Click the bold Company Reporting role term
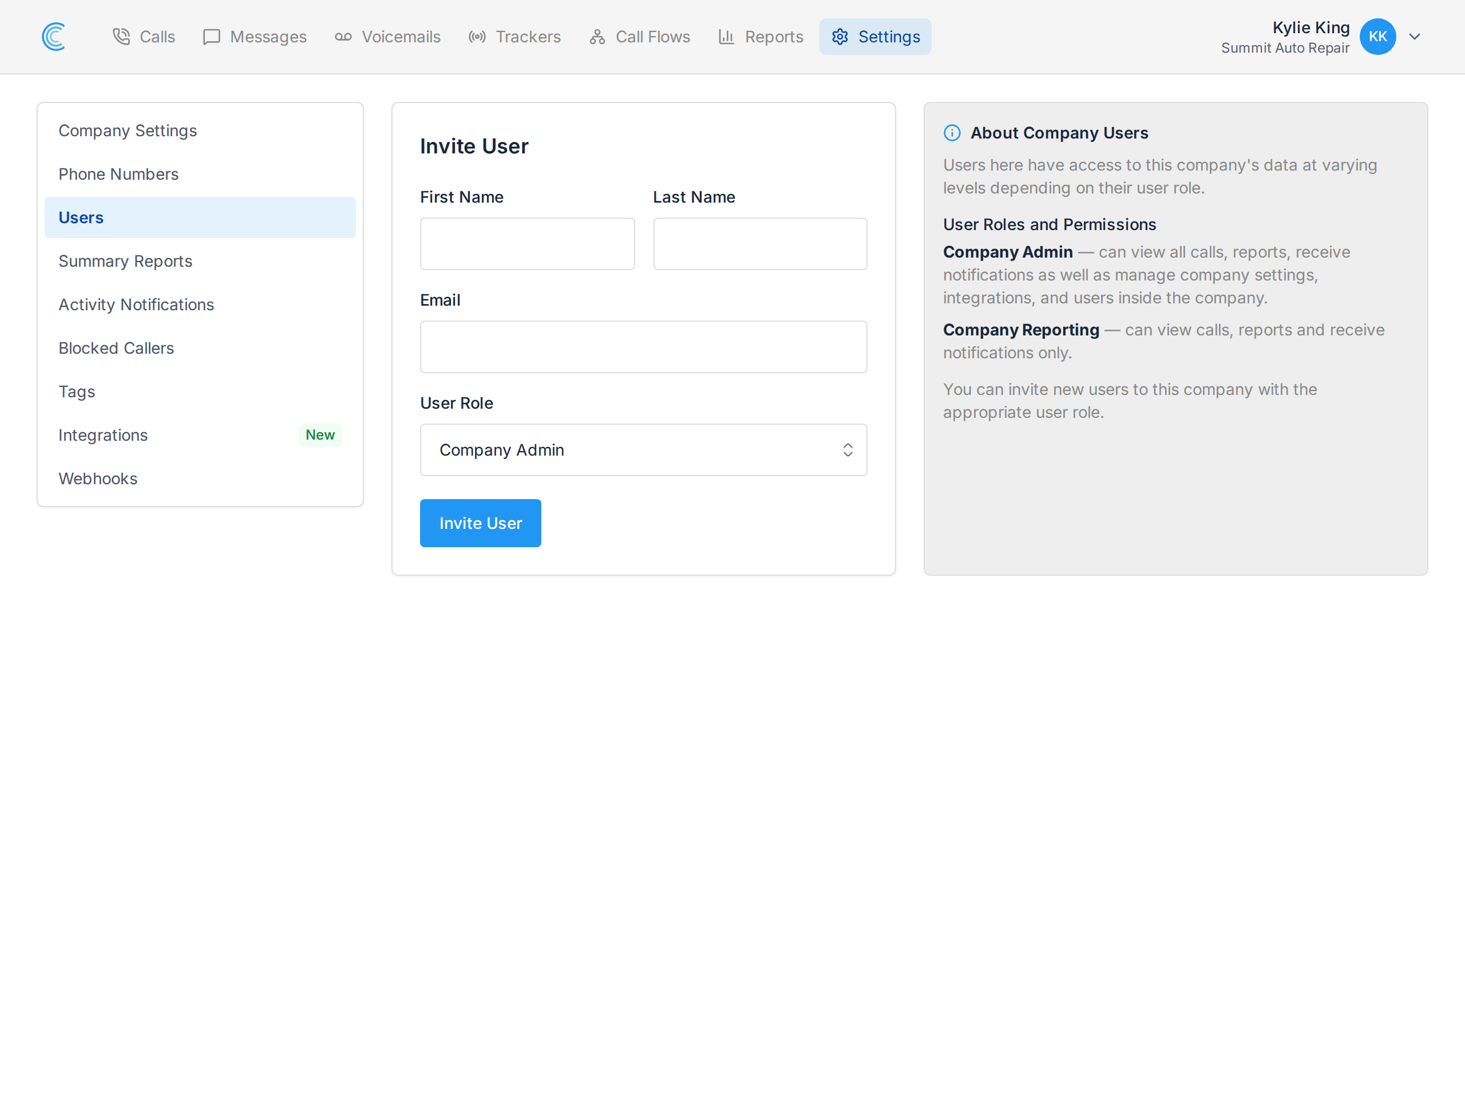This screenshot has width=1465, height=1099. [1020, 330]
